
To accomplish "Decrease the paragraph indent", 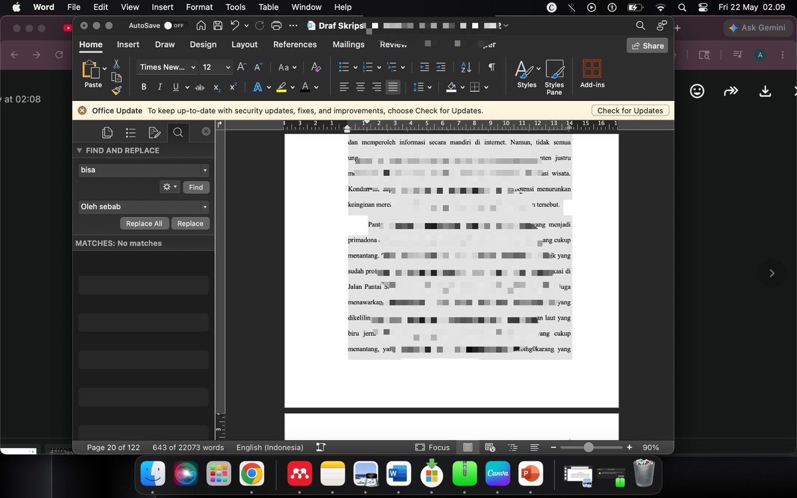I will coord(425,67).
